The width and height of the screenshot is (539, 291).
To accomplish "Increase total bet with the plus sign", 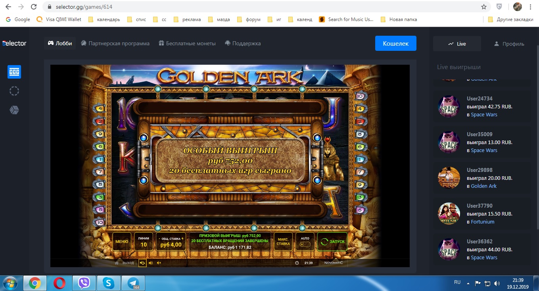I will coord(182,239).
